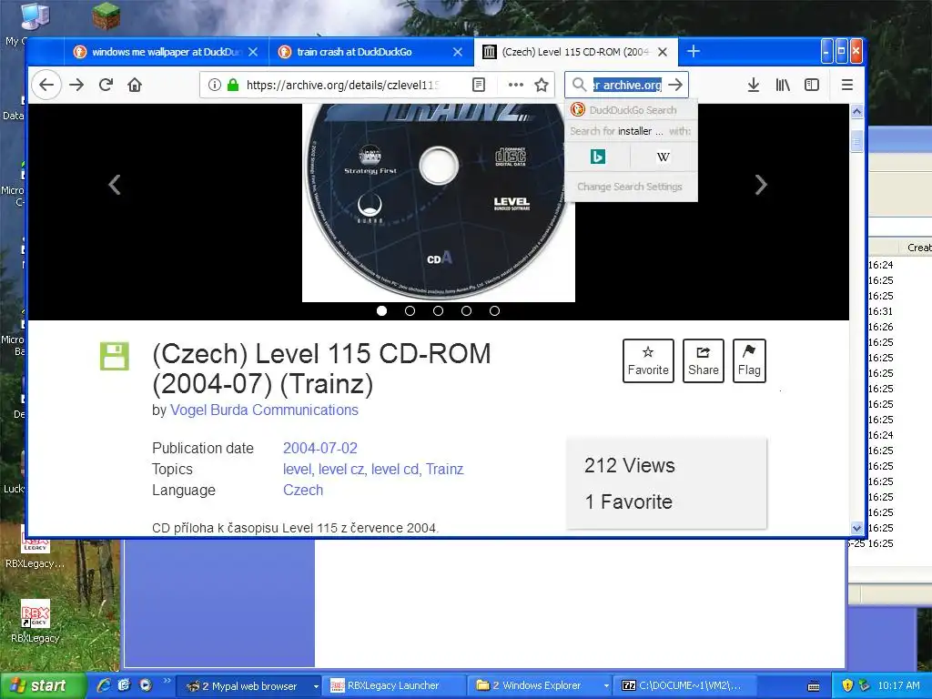Select the second carousel dot
The image size is (932, 699).
pyautogui.click(x=410, y=311)
